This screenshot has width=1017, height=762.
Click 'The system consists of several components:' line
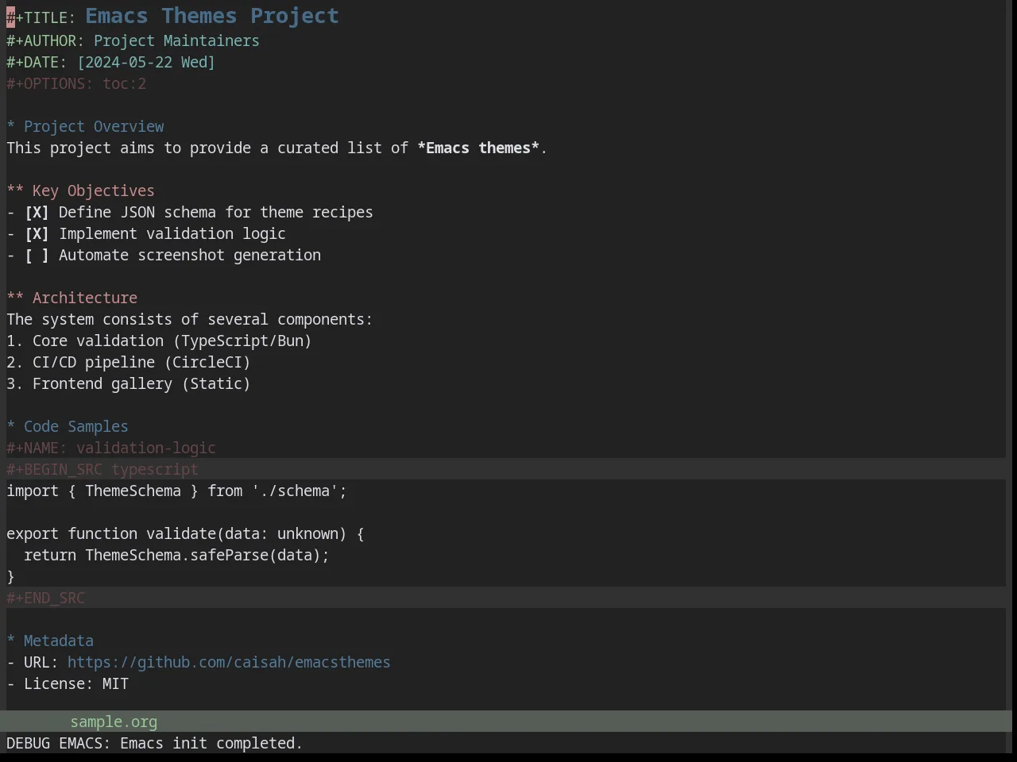(190, 319)
